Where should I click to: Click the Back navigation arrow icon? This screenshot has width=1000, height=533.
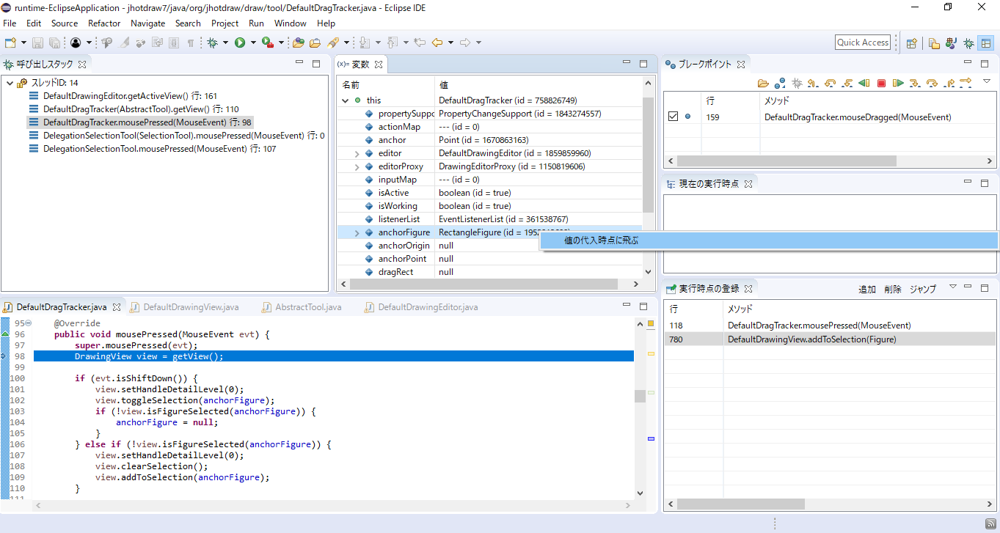tap(438, 43)
